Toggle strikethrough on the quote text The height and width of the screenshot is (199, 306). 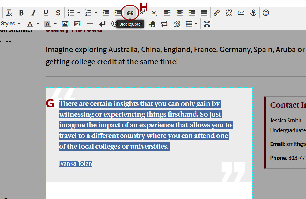[58, 13]
